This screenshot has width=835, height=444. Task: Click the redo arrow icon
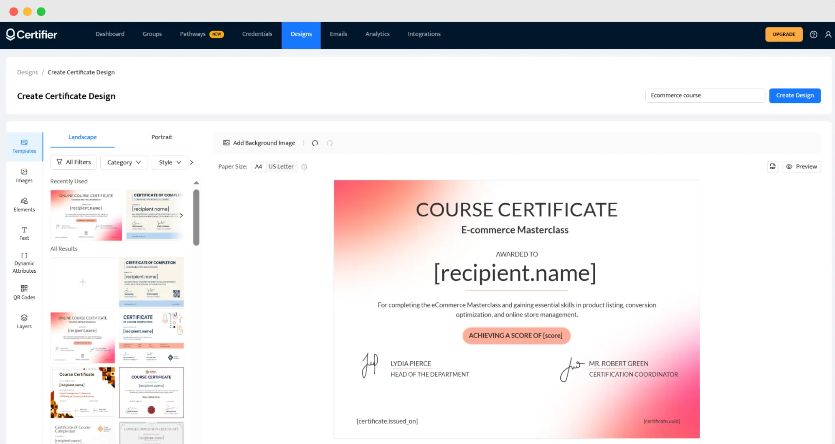pyautogui.click(x=330, y=143)
